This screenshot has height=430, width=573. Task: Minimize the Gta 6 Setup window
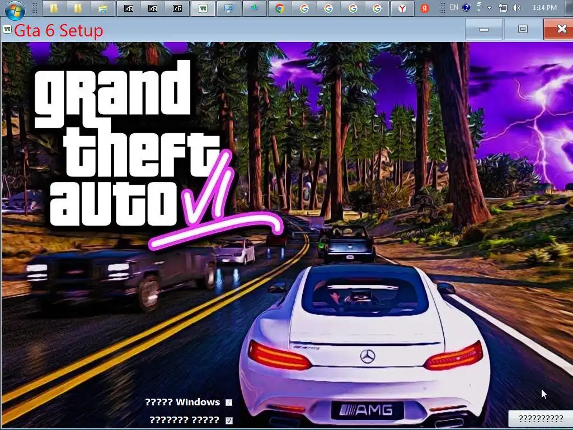(484, 29)
